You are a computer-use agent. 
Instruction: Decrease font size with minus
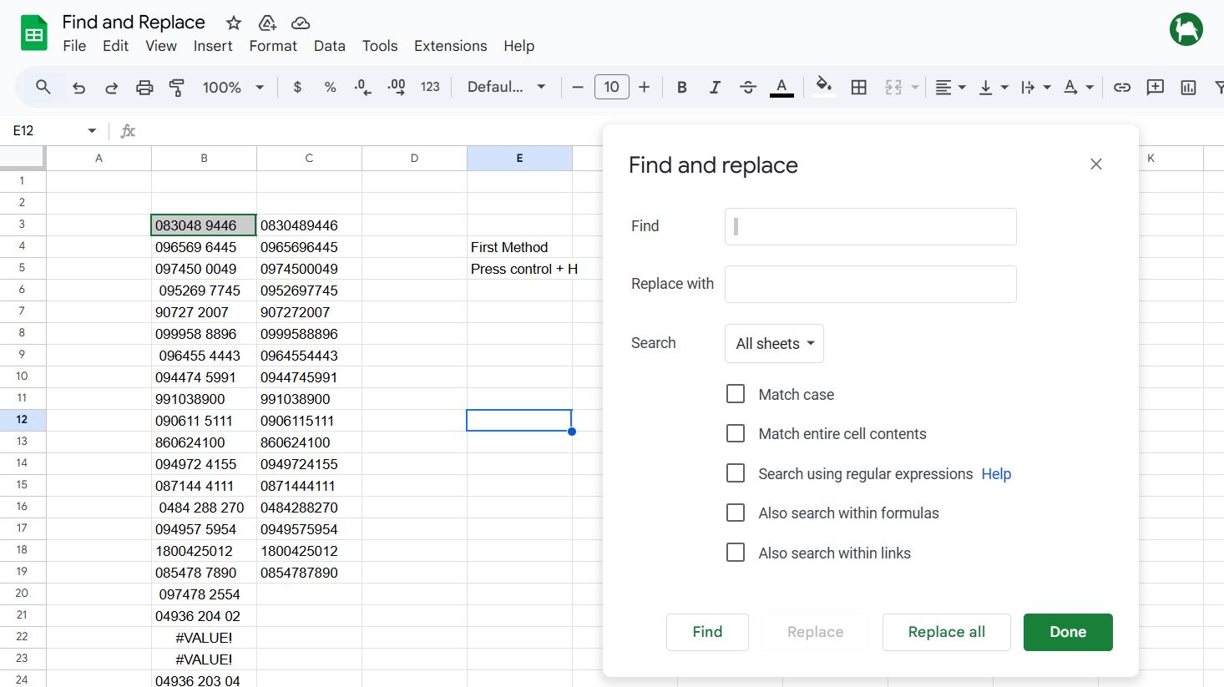coord(577,87)
